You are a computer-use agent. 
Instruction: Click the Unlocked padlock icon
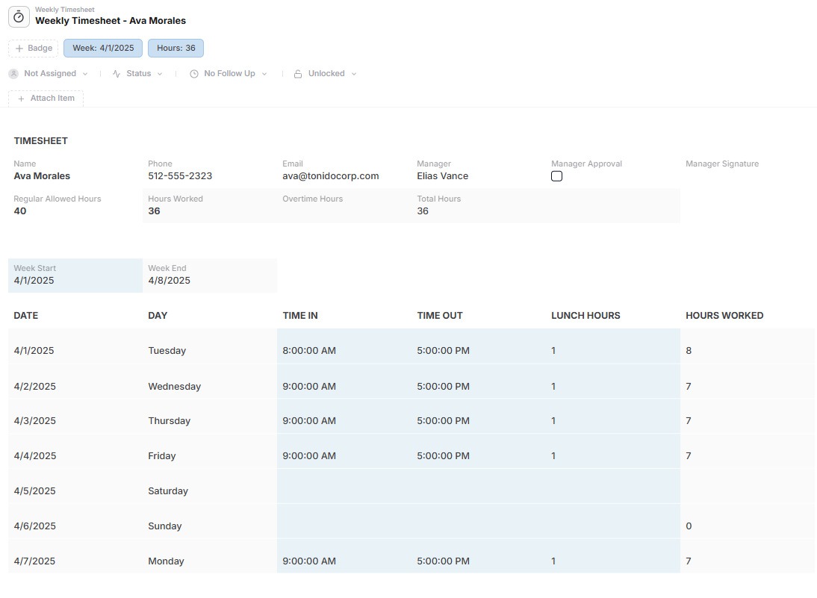click(x=297, y=74)
